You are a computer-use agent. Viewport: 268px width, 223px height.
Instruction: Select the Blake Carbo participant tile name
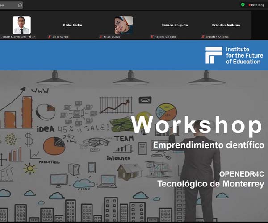[73, 25]
